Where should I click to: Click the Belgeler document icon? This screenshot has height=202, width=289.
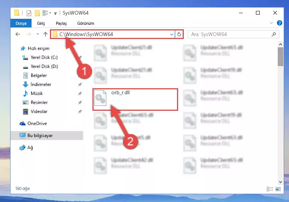[26, 75]
